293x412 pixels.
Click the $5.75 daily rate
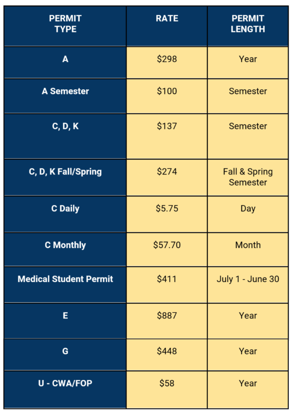167,208
